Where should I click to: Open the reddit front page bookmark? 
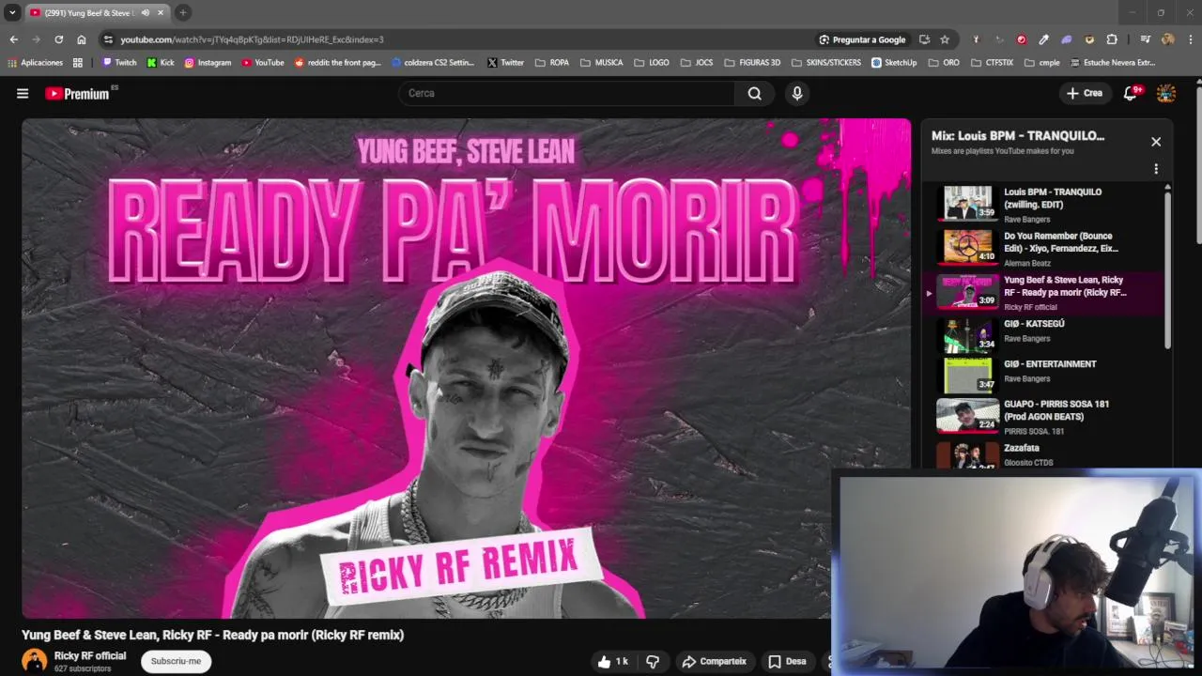(x=338, y=63)
